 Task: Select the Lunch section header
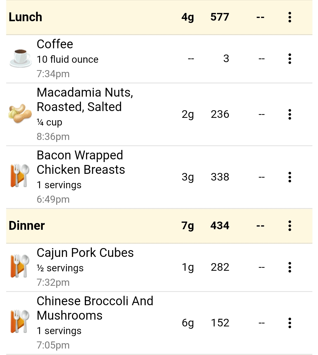[x=159, y=17]
